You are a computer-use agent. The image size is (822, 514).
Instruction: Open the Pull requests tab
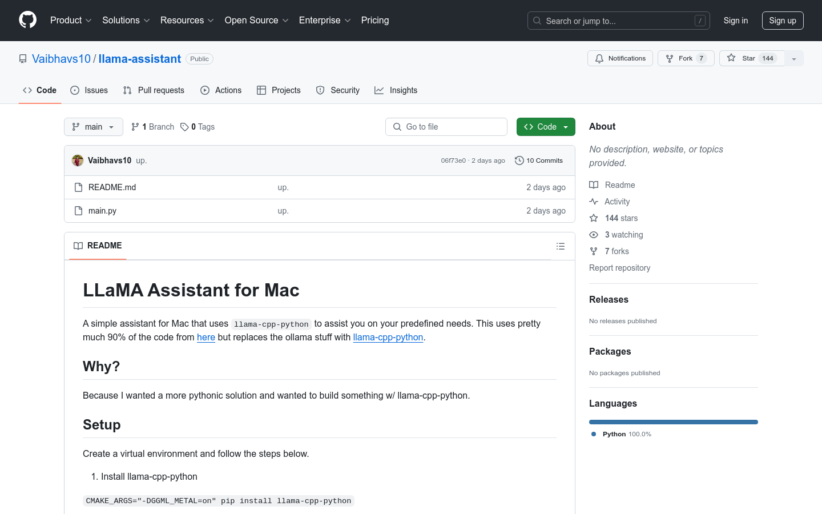point(154,90)
